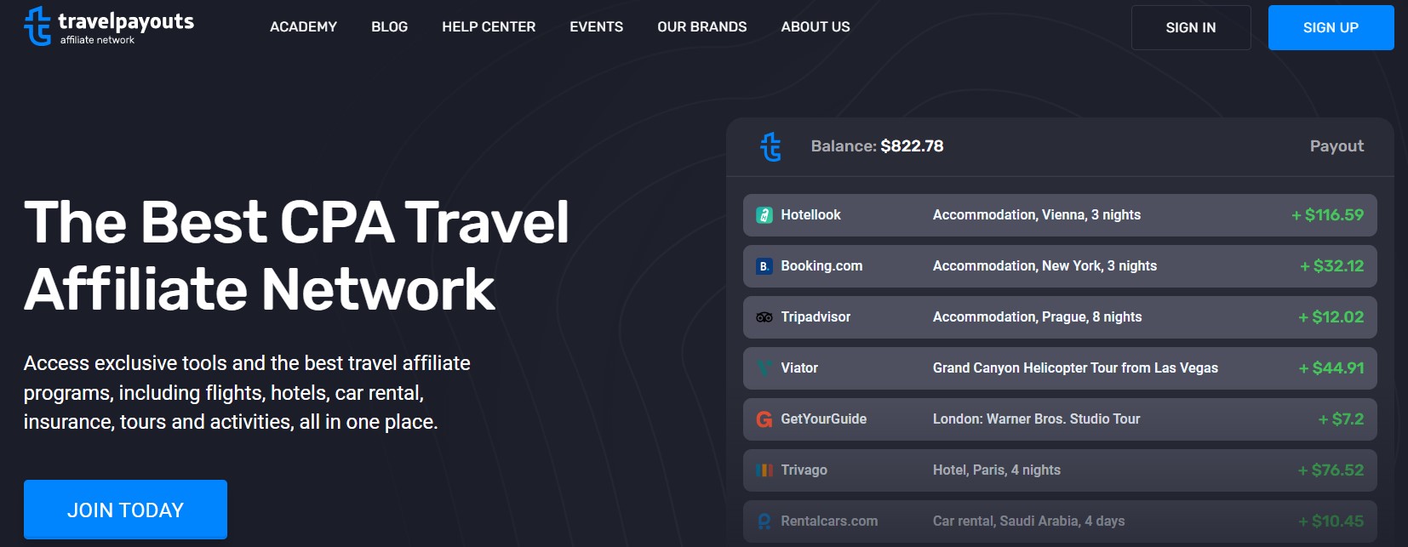Image resolution: width=1408 pixels, height=547 pixels.
Task: Click the Travelpayouts logo in the header
Action: (x=108, y=26)
